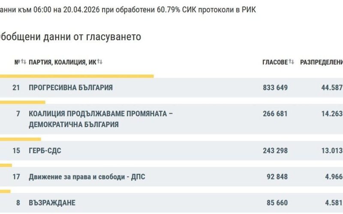The height and width of the screenshot is (214, 343).
Task: Click ballot number 17 in the ДПС row
Action: 16,177
